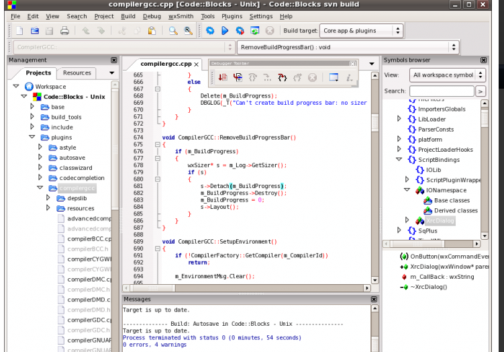Viewport: 504px width, 352px height.
Task: Select compilerBCC.cpp file in tree
Action: point(89,238)
